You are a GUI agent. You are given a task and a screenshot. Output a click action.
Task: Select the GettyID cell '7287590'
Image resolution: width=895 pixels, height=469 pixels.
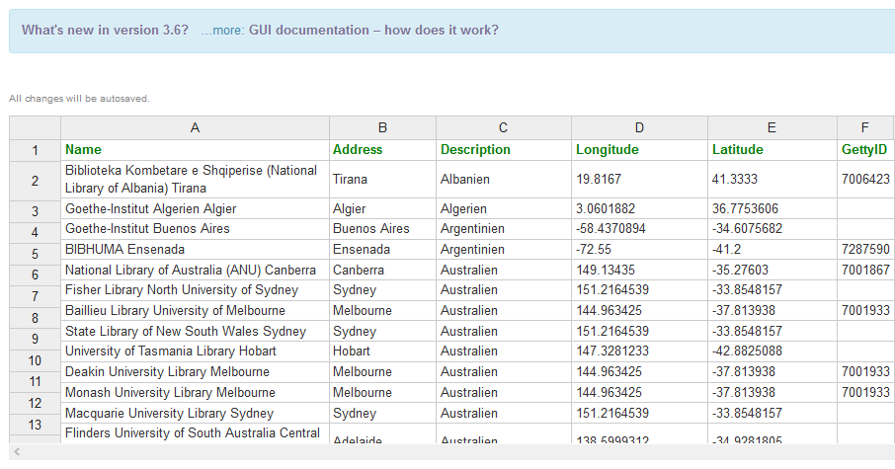point(865,250)
